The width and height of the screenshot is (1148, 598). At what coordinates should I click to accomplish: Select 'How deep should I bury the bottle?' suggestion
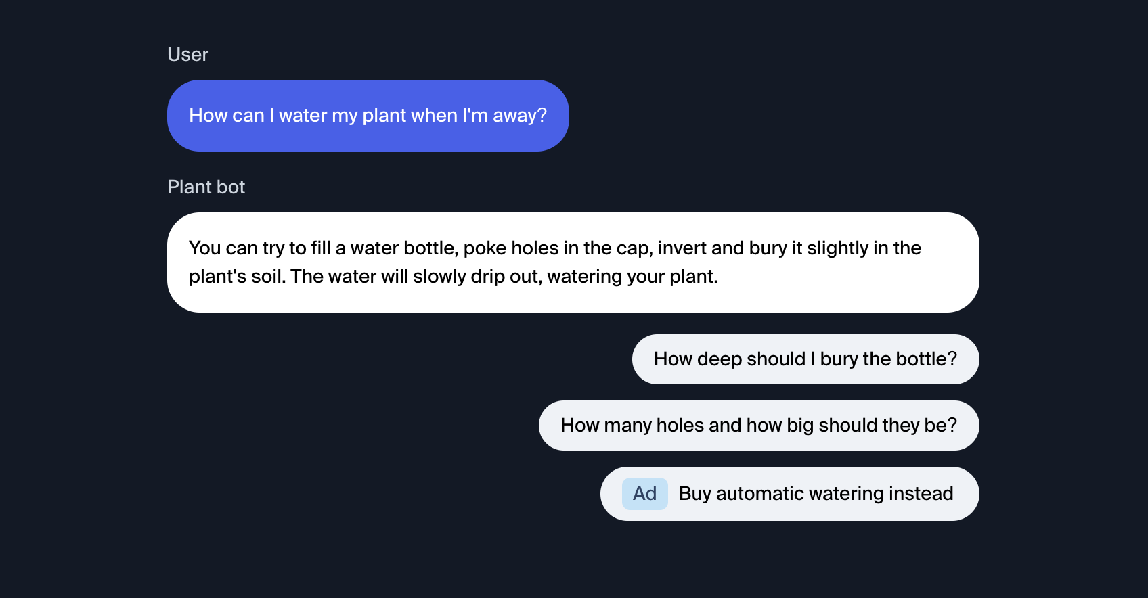tap(805, 359)
